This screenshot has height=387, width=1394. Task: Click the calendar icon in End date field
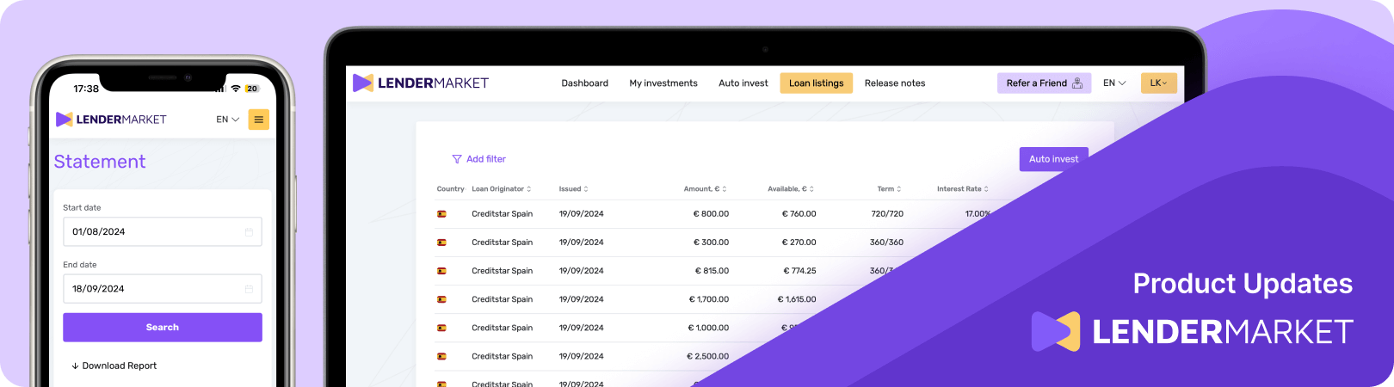point(249,289)
